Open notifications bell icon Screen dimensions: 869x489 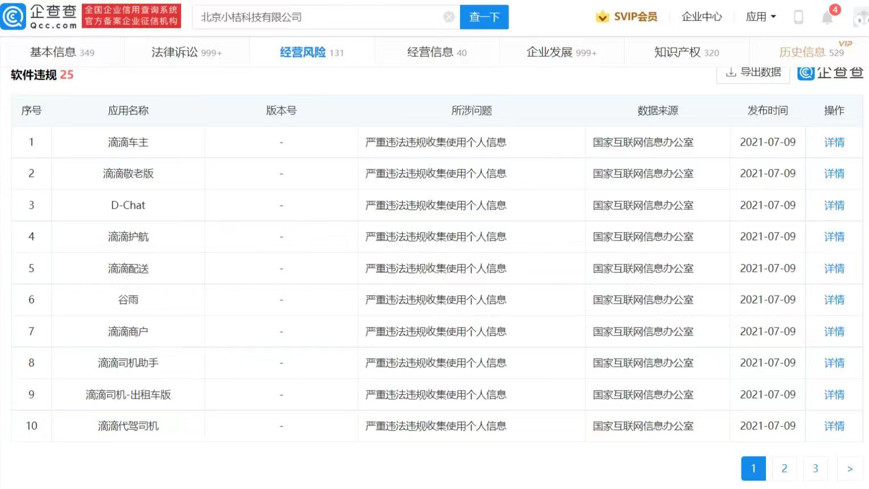827,18
